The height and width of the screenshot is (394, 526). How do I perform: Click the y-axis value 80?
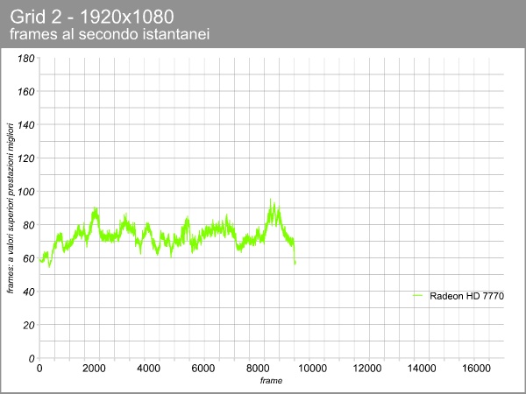click(x=29, y=225)
